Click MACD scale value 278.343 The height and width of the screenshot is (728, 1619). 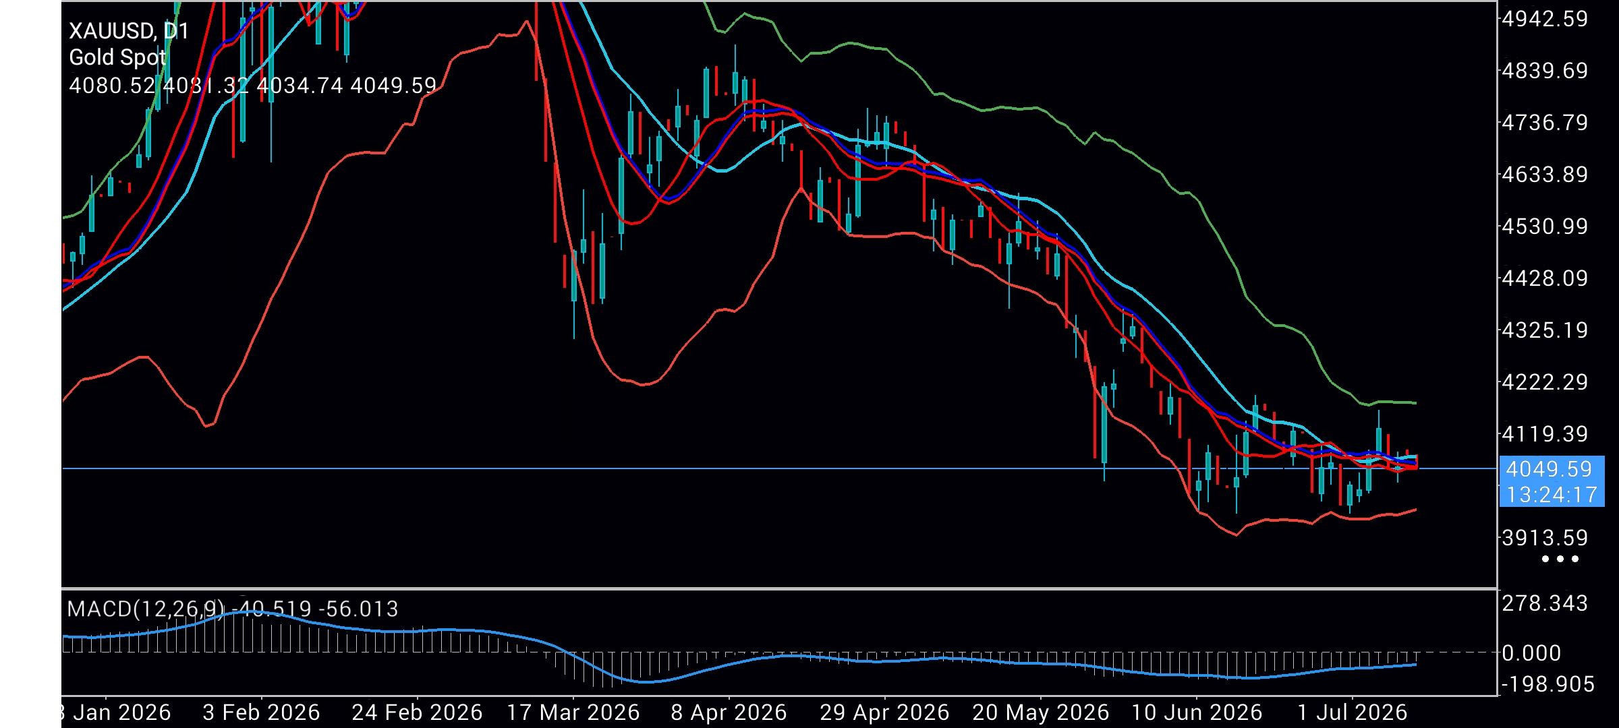[1545, 603]
